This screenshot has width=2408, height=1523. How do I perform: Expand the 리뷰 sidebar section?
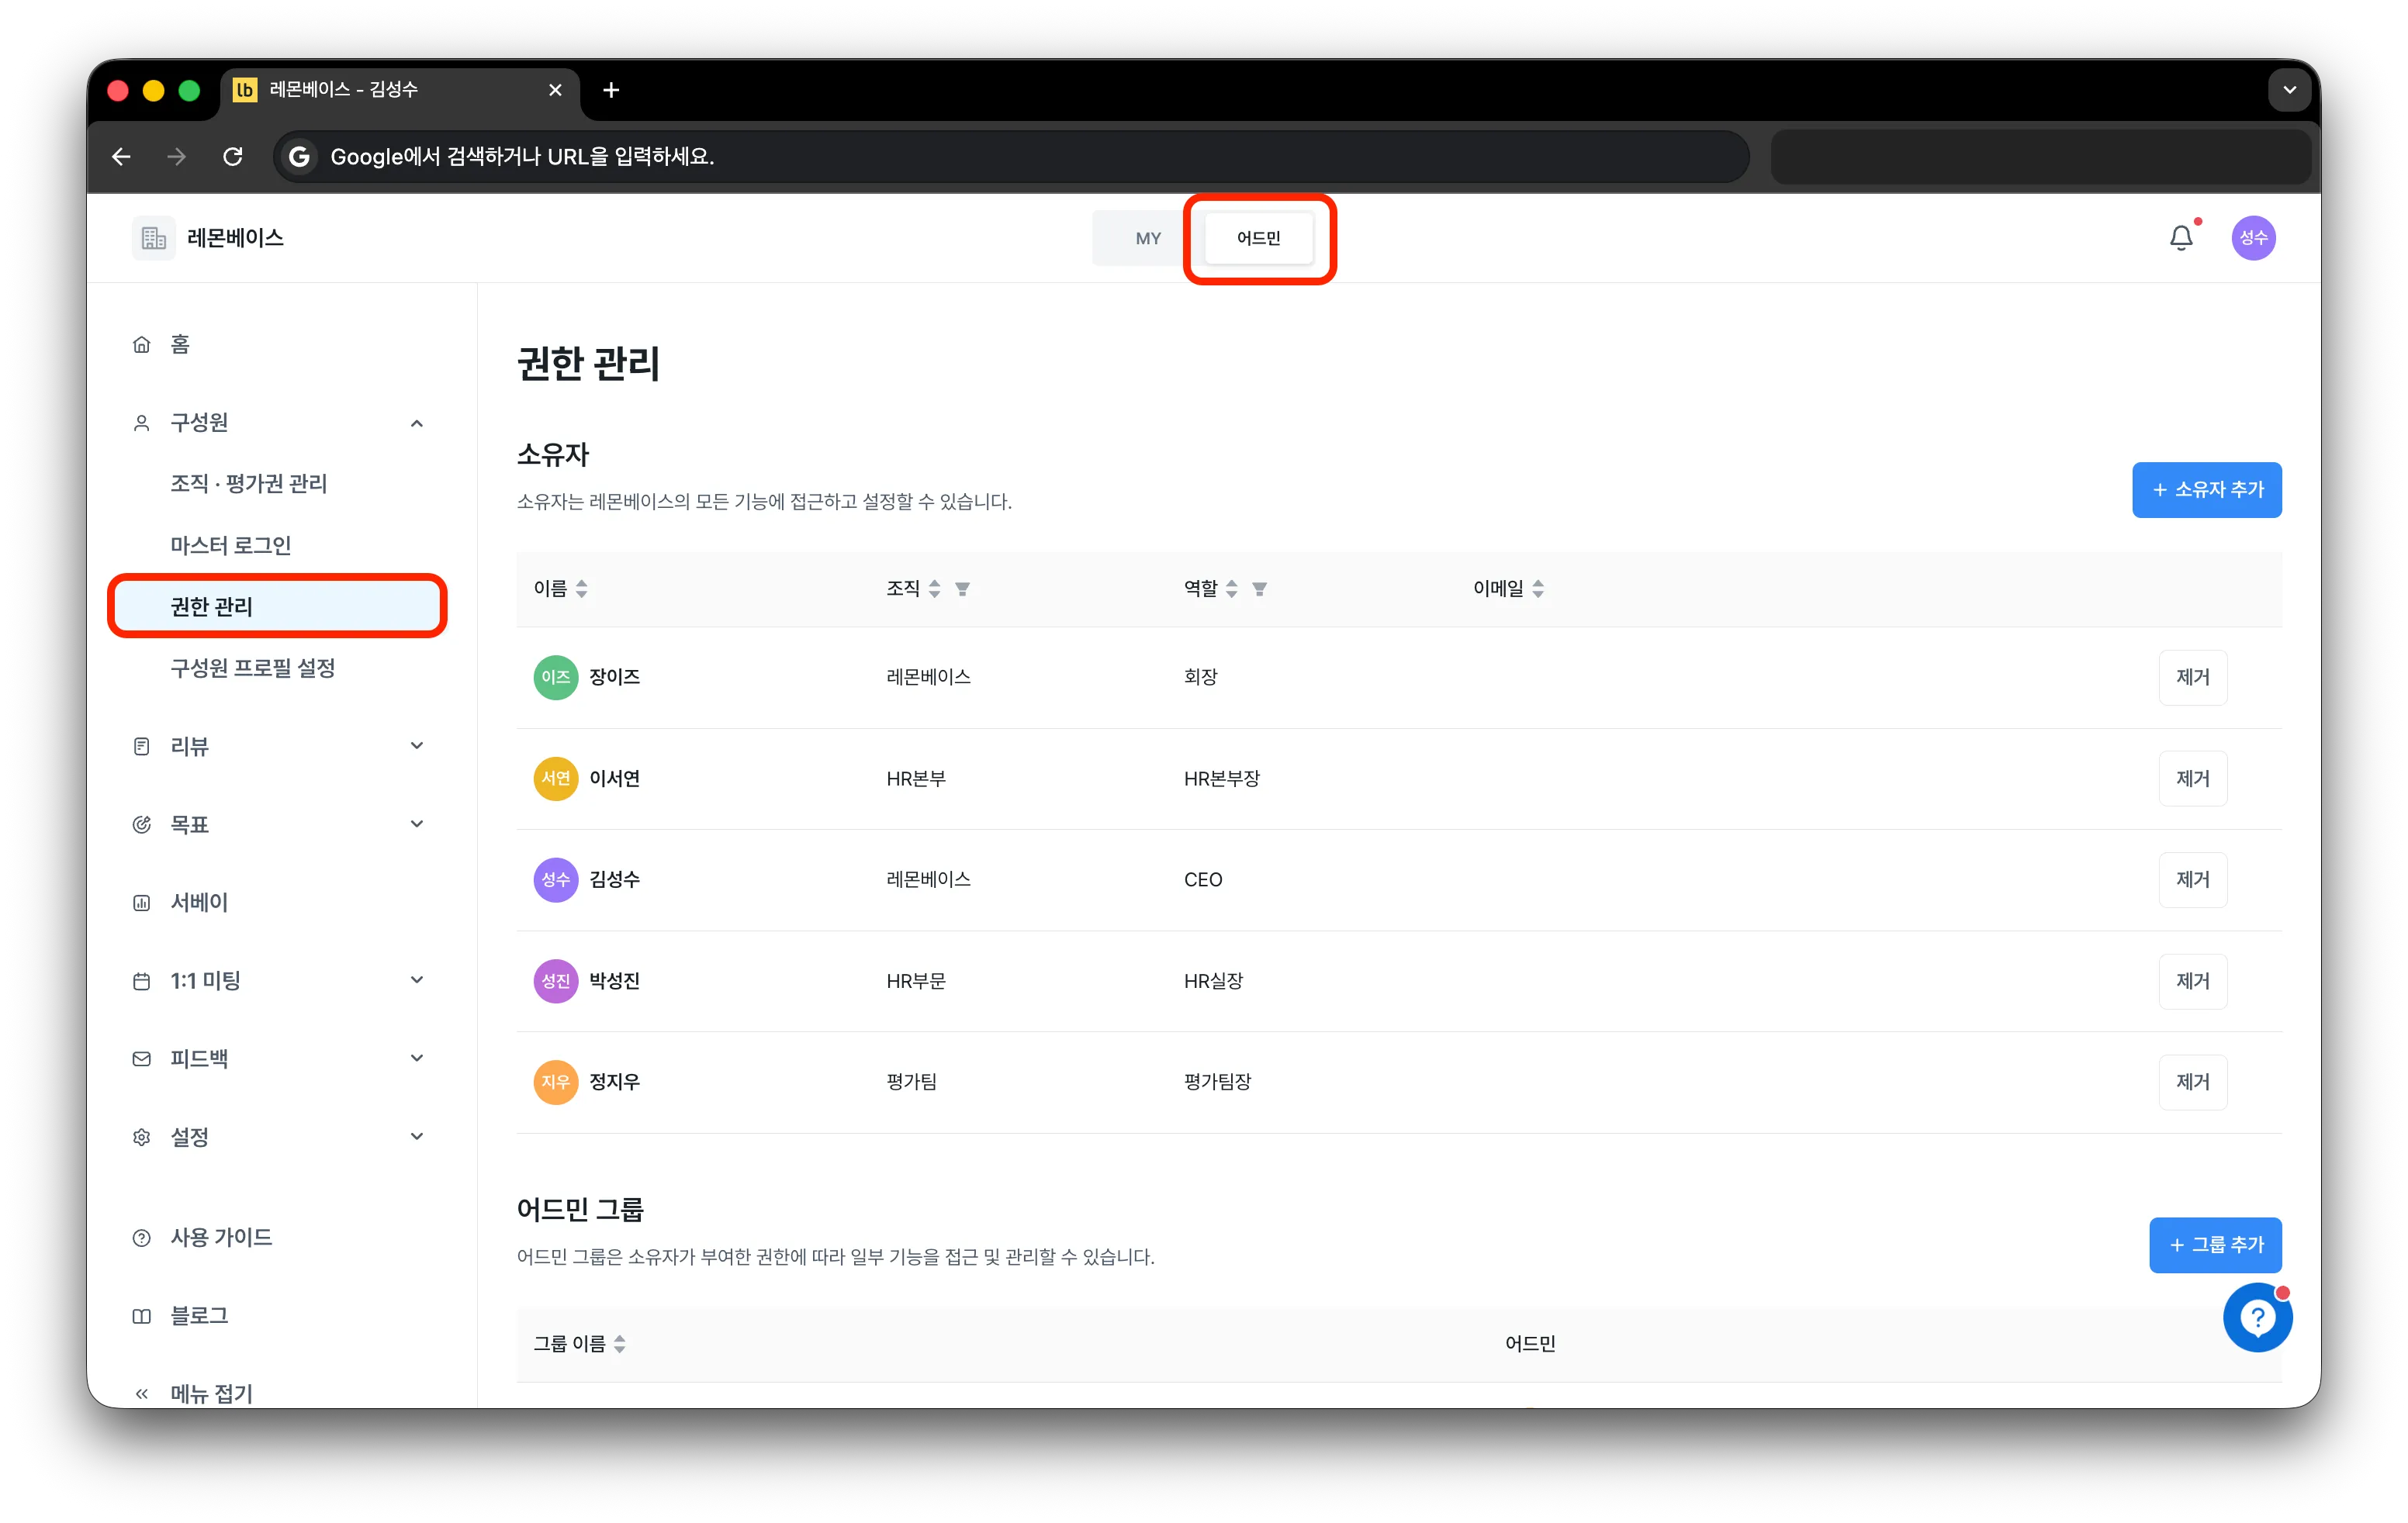[417, 747]
